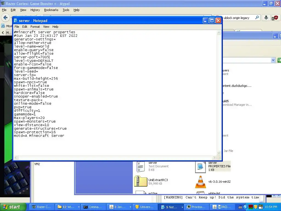Select the white-list file in Explorer
This screenshot has width=281, height=211.
pyautogui.click(x=214, y=193)
